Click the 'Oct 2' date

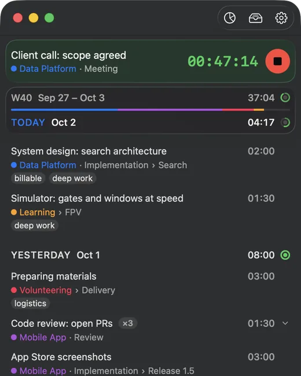click(x=64, y=123)
